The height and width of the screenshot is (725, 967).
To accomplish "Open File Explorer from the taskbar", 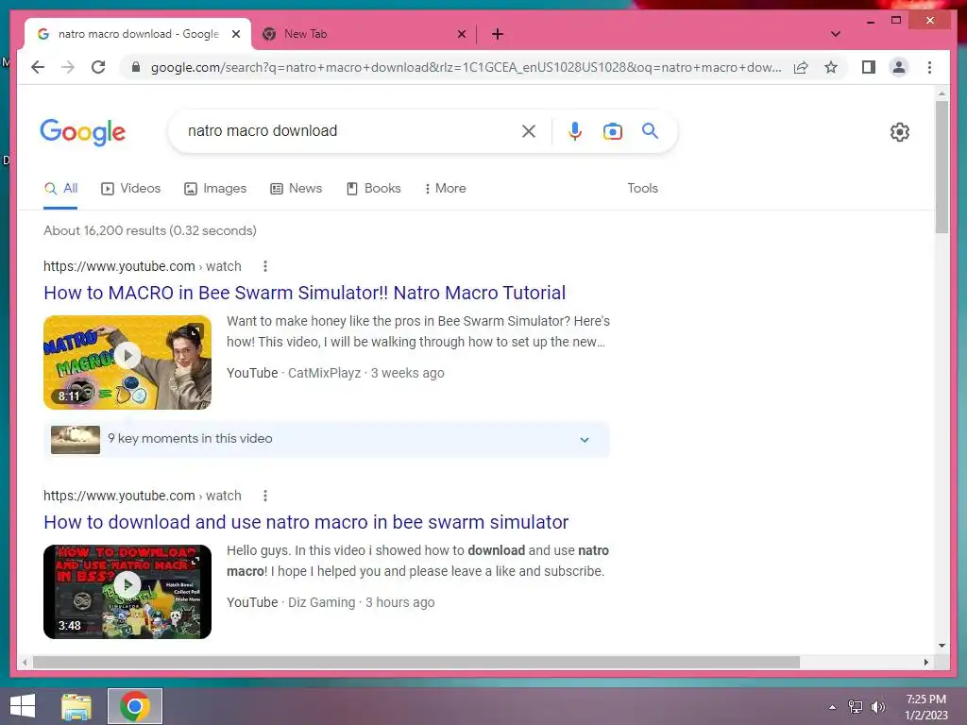I will (76, 706).
